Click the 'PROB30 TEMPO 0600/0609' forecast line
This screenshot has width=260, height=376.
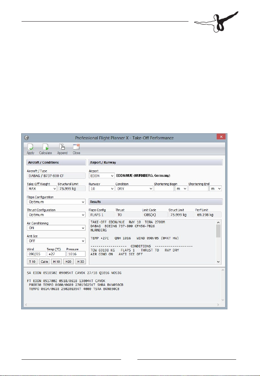(x=76, y=285)
